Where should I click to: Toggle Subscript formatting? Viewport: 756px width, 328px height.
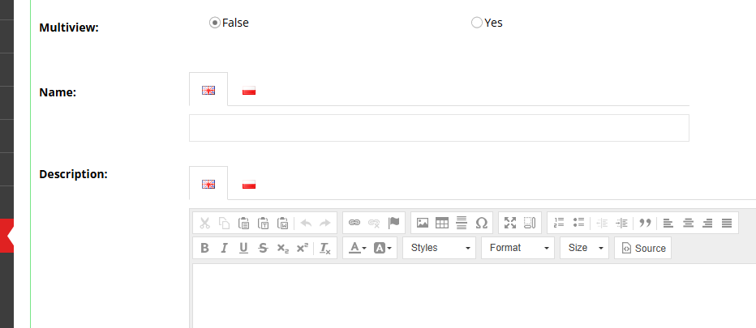pos(282,248)
